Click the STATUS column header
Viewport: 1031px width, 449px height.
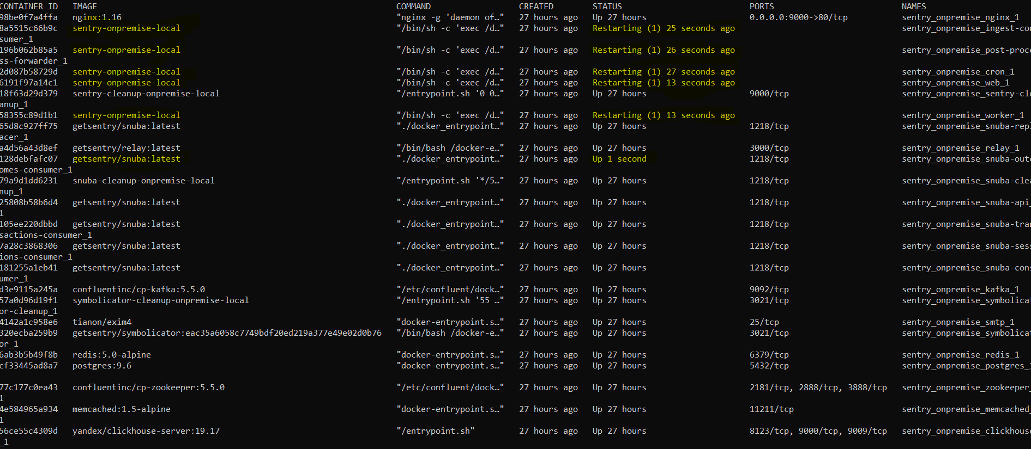607,7
